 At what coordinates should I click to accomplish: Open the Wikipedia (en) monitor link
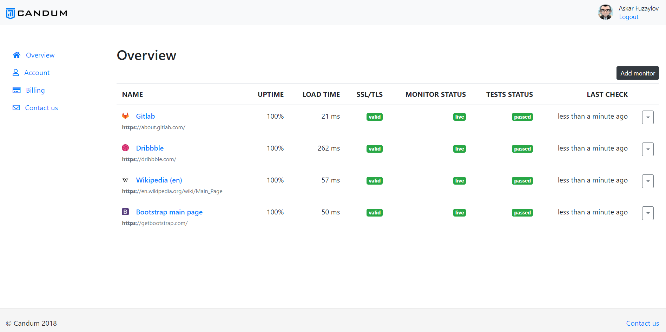(159, 180)
